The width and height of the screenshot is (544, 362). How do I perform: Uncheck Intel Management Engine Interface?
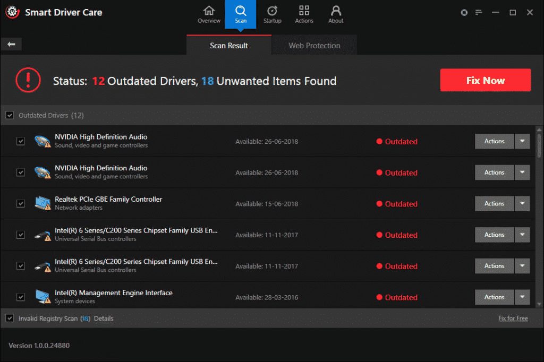21,297
